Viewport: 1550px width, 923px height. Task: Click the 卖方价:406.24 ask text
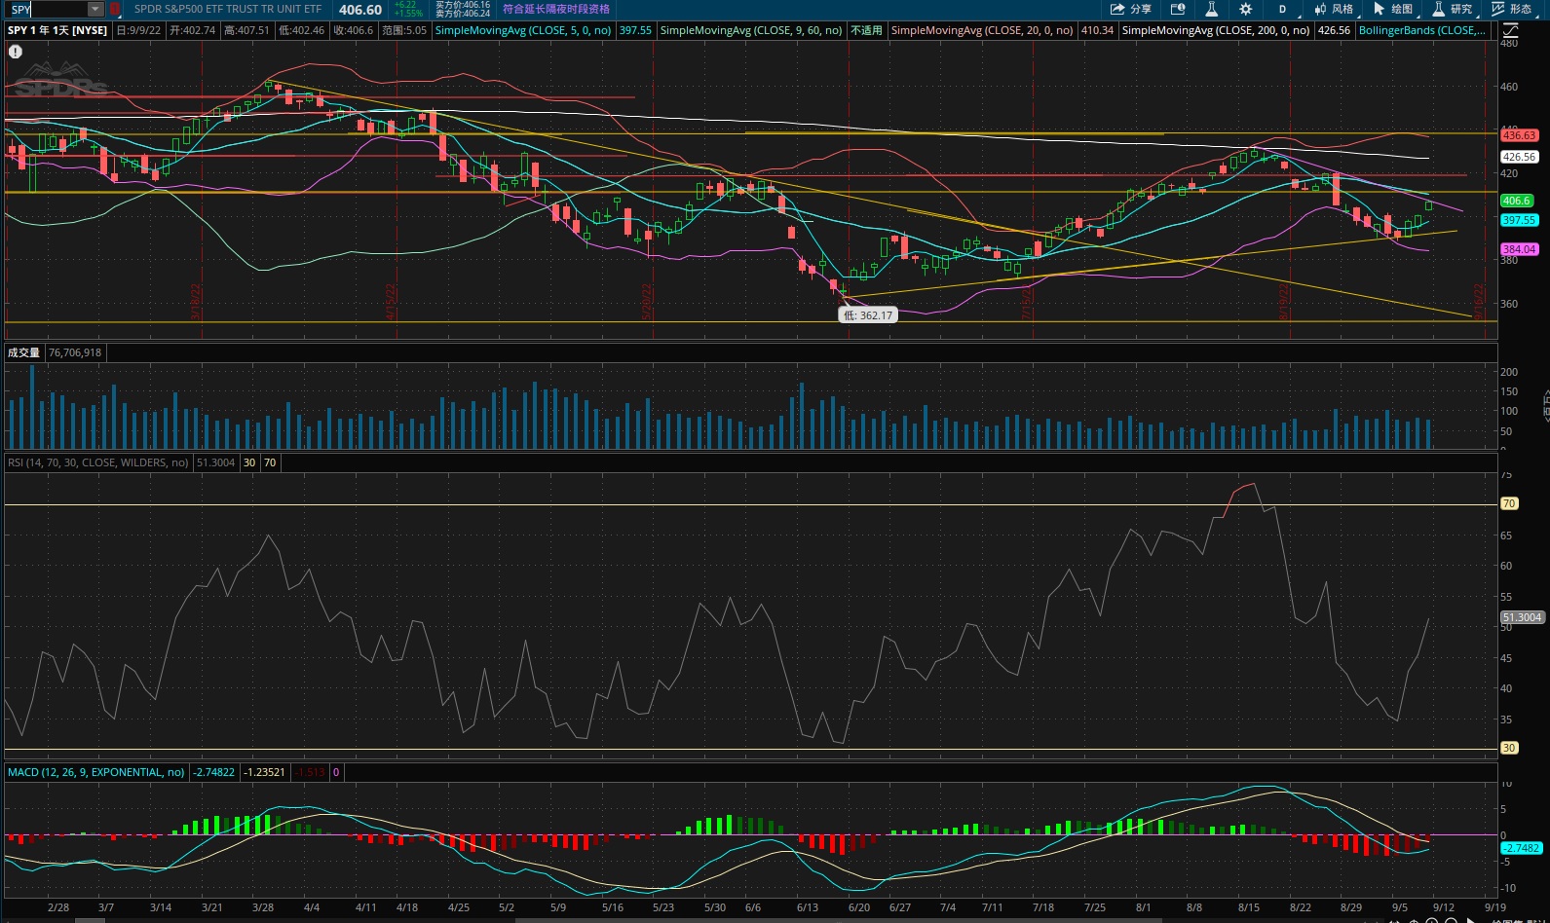coord(463,14)
